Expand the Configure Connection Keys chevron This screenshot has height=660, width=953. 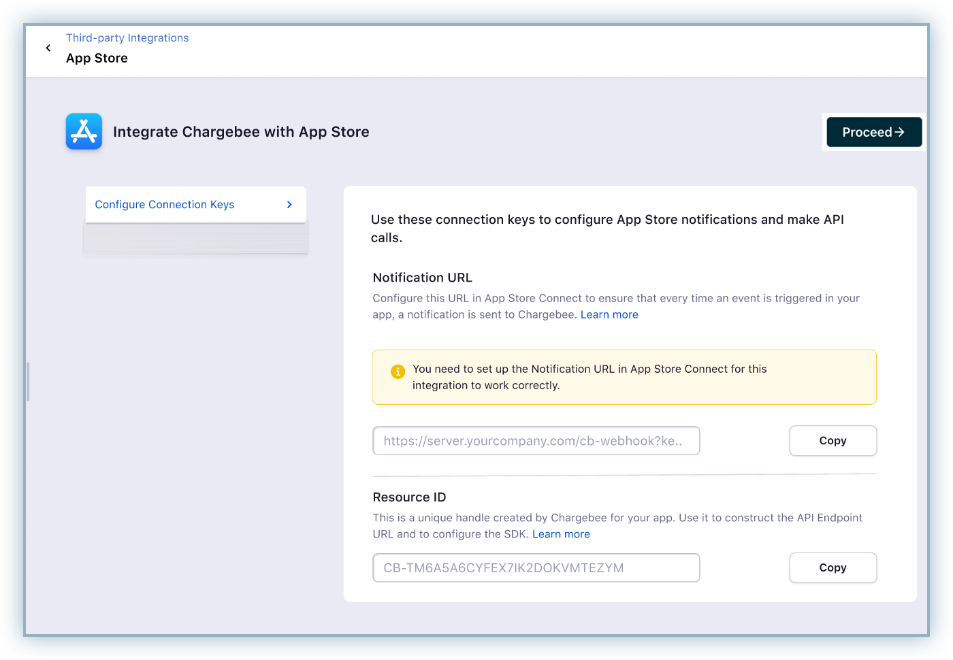point(289,204)
